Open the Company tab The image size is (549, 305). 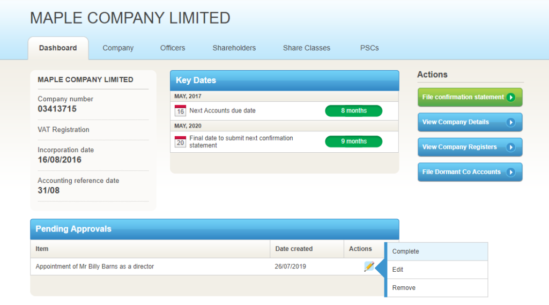point(118,48)
